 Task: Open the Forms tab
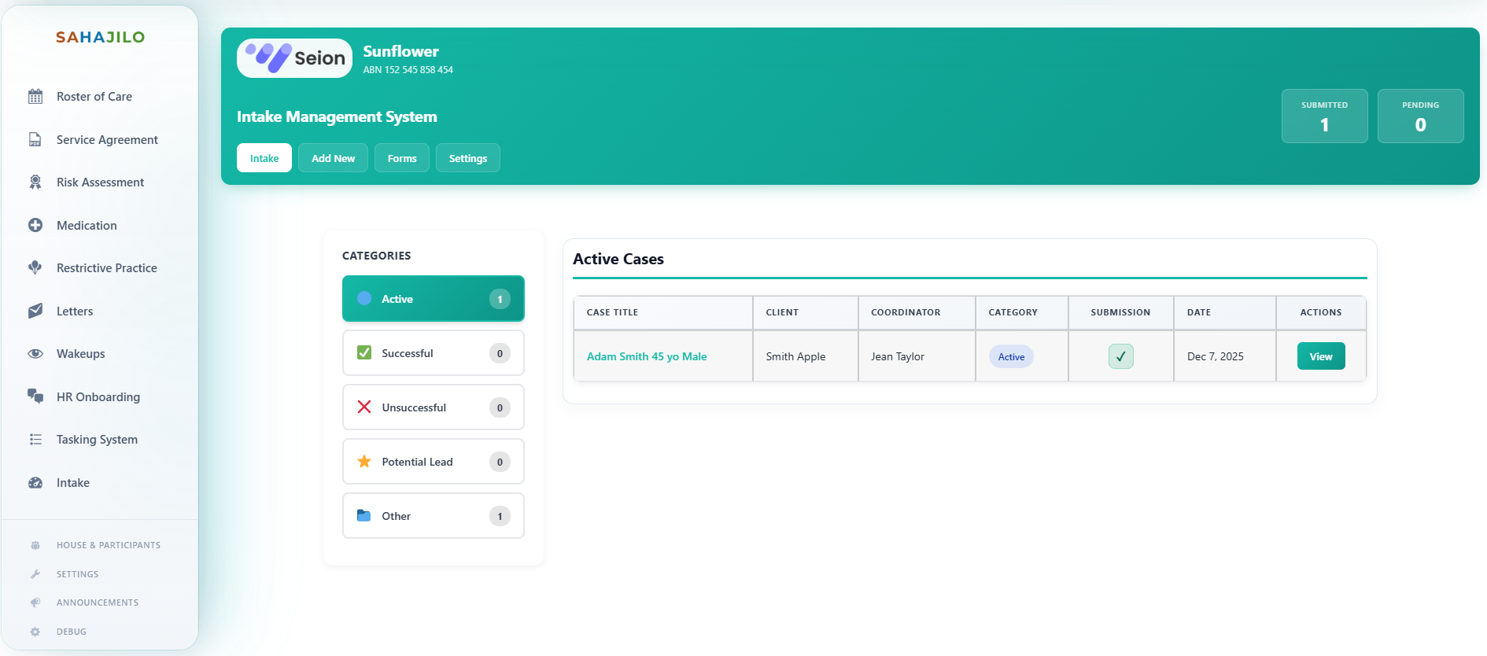pos(401,158)
